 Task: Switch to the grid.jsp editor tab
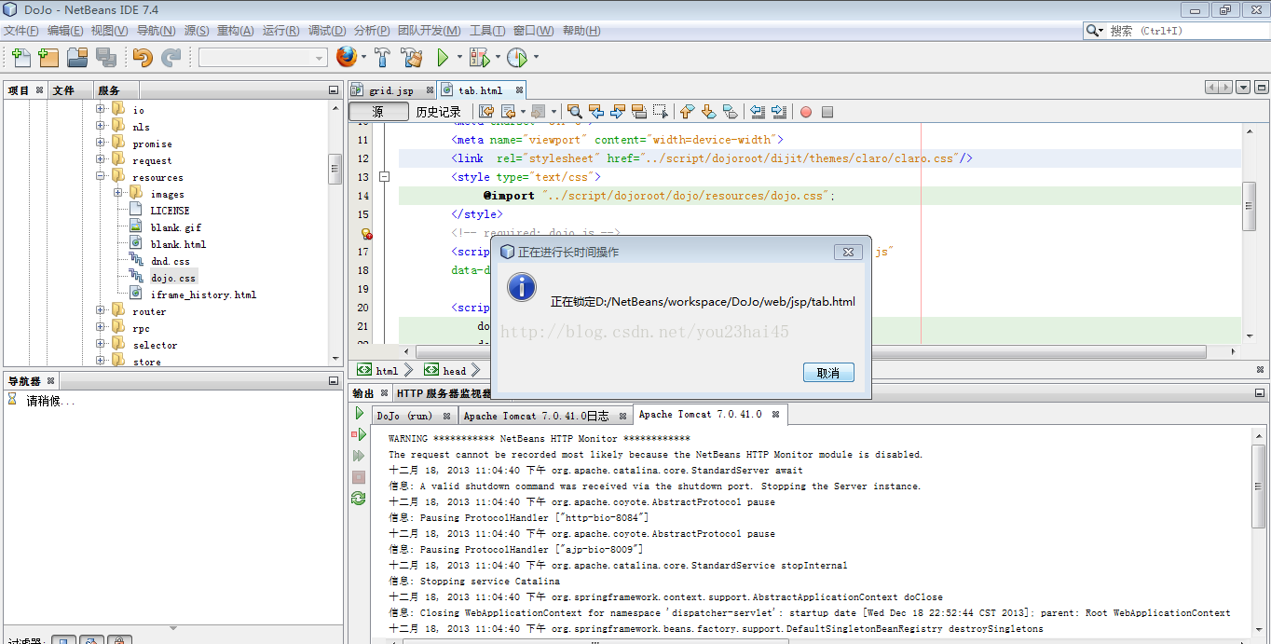click(x=390, y=90)
